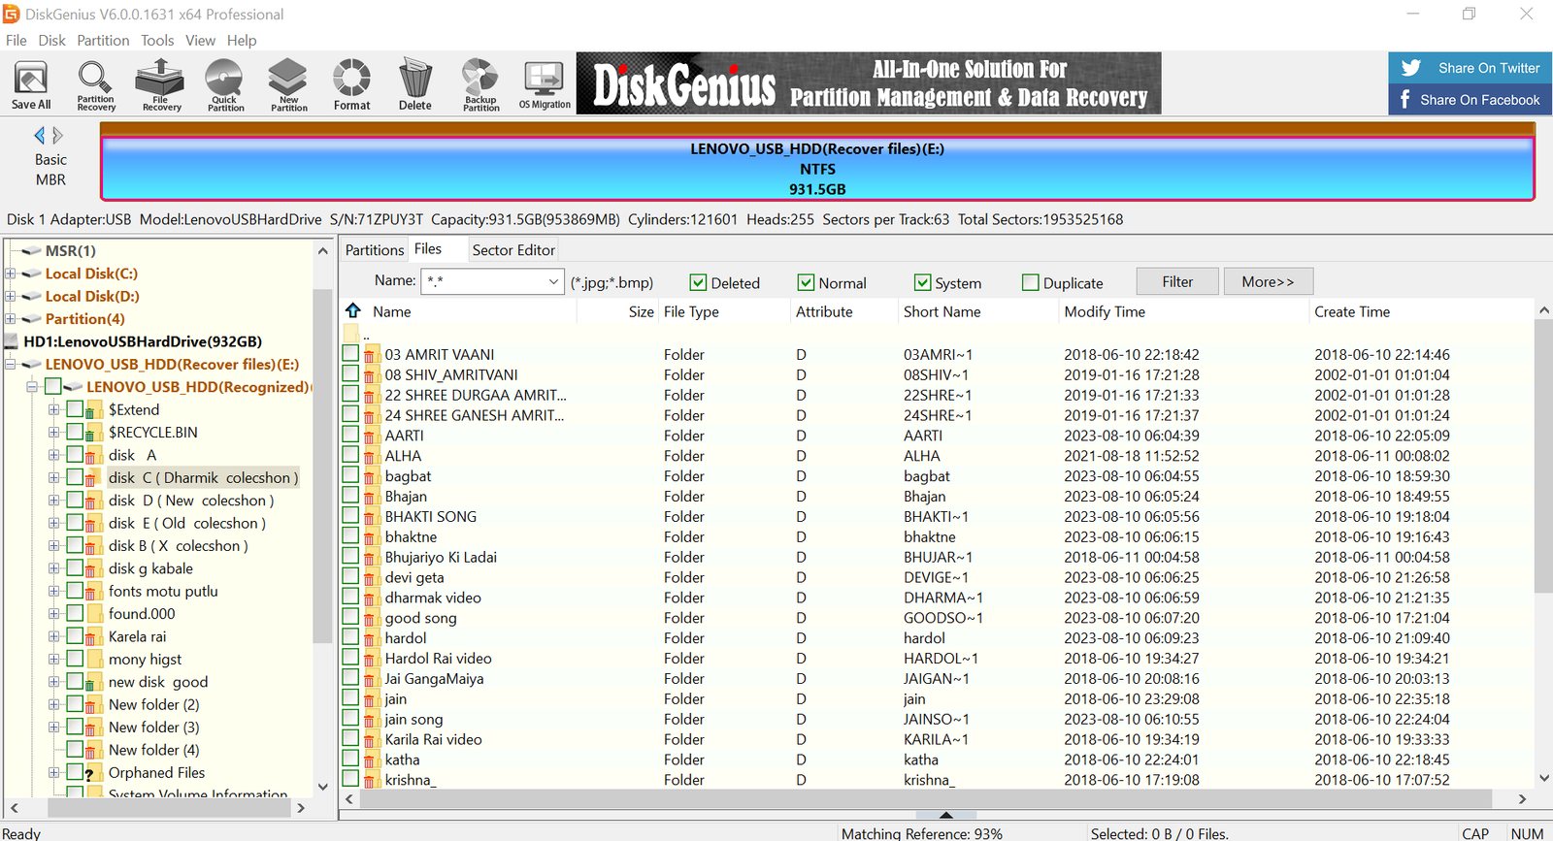Switch to the Sector Editor tab

(512, 249)
